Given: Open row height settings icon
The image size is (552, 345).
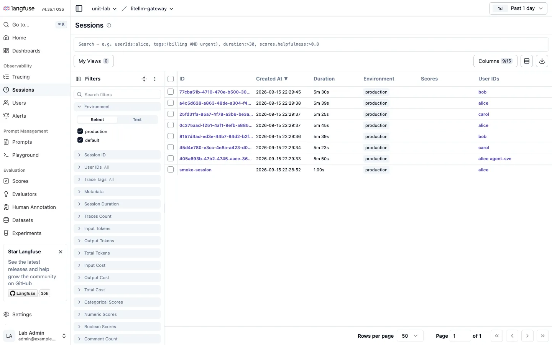Looking at the screenshot, I should [527, 61].
